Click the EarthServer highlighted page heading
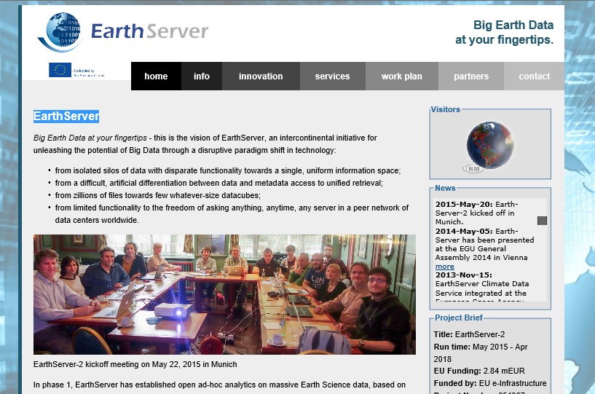The width and height of the screenshot is (595, 394). pos(66,116)
